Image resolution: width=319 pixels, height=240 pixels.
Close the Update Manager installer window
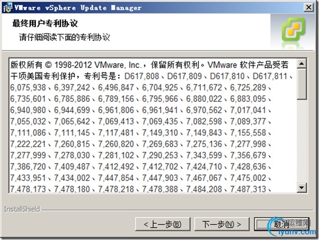click(308, 8)
